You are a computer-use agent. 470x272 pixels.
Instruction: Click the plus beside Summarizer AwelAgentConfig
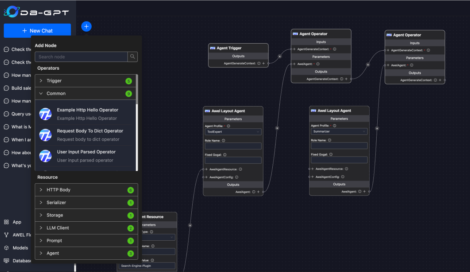(313, 177)
